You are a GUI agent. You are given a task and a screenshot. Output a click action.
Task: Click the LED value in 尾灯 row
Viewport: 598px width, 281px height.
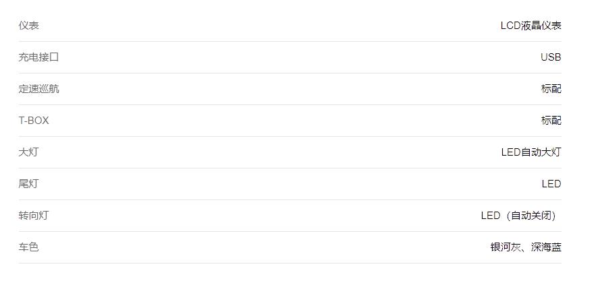(551, 184)
